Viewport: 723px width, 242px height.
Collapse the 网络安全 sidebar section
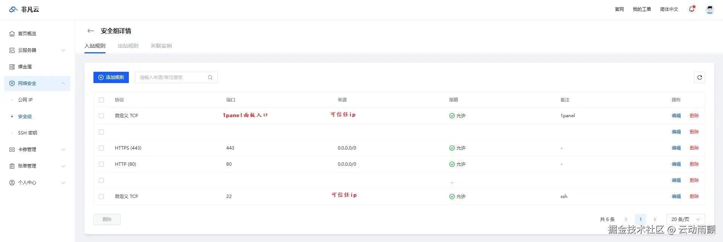pos(37,83)
